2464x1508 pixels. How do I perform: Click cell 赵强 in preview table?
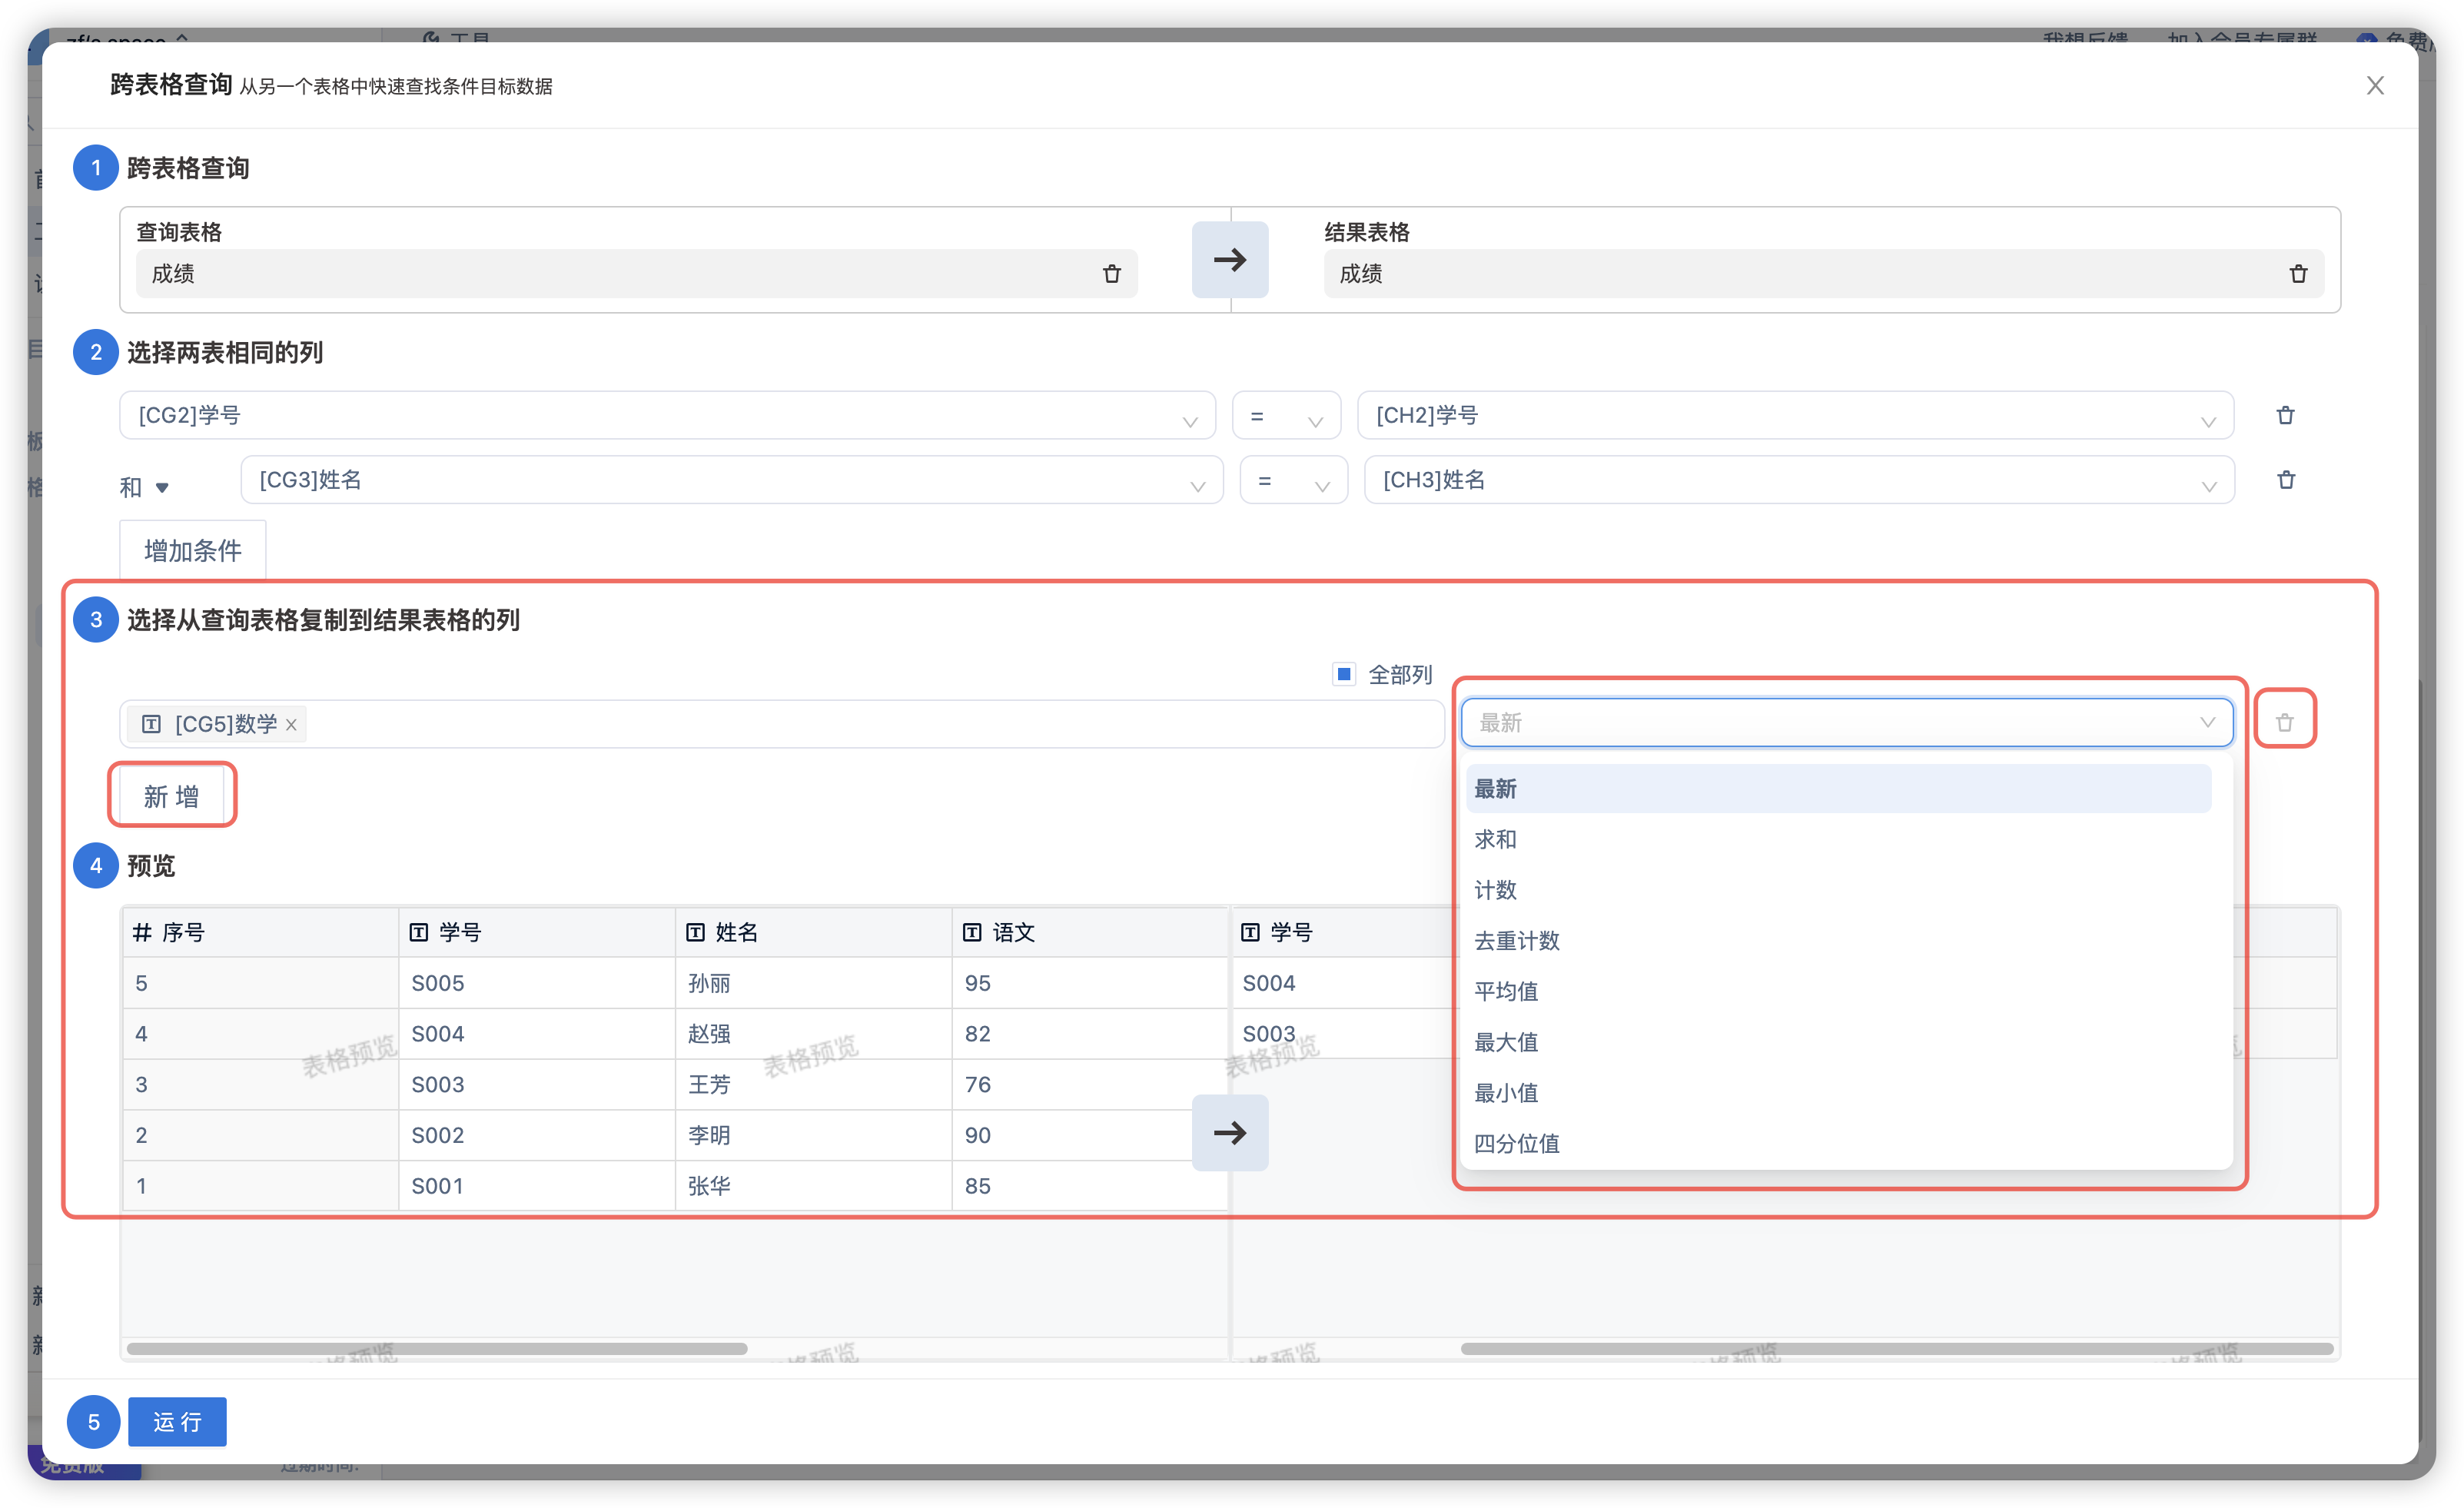[x=813, y=1034]
